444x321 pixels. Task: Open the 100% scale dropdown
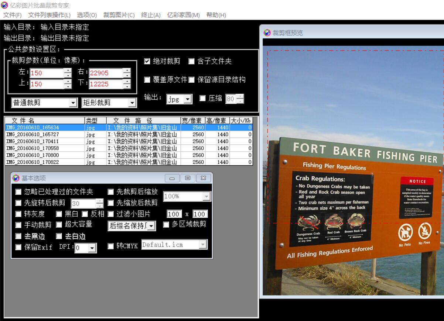coord(206,197)
